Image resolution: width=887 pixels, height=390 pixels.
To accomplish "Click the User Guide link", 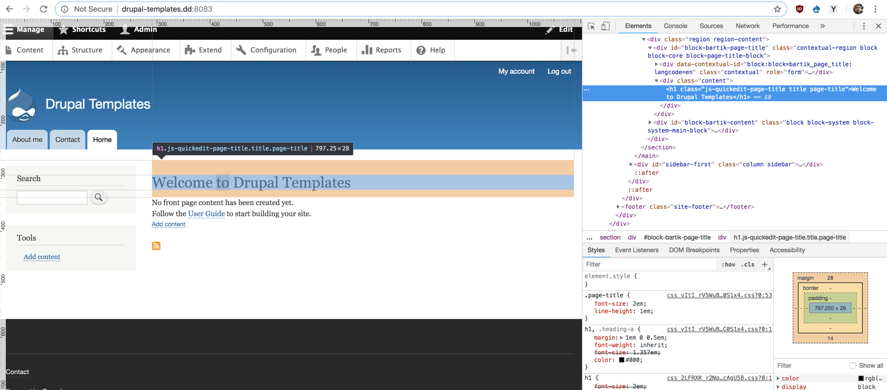I will click(206, 214).
